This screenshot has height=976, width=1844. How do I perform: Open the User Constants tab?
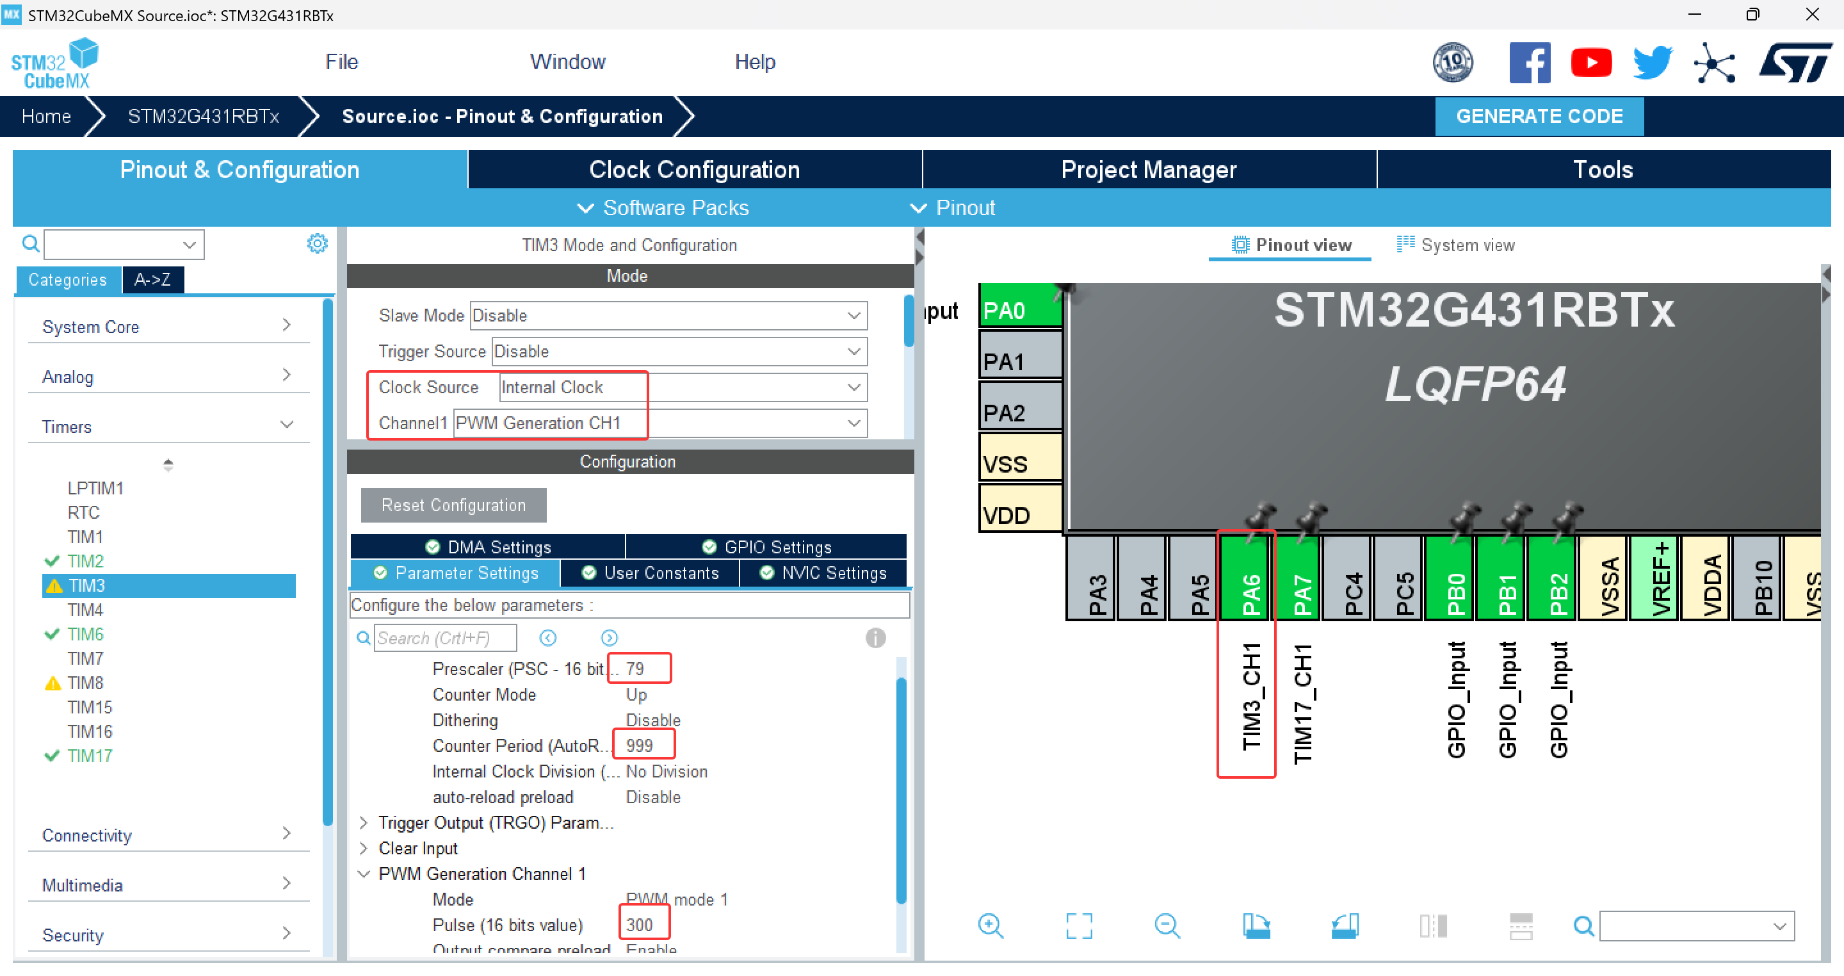pyautogui.click(x=649, y=573)
